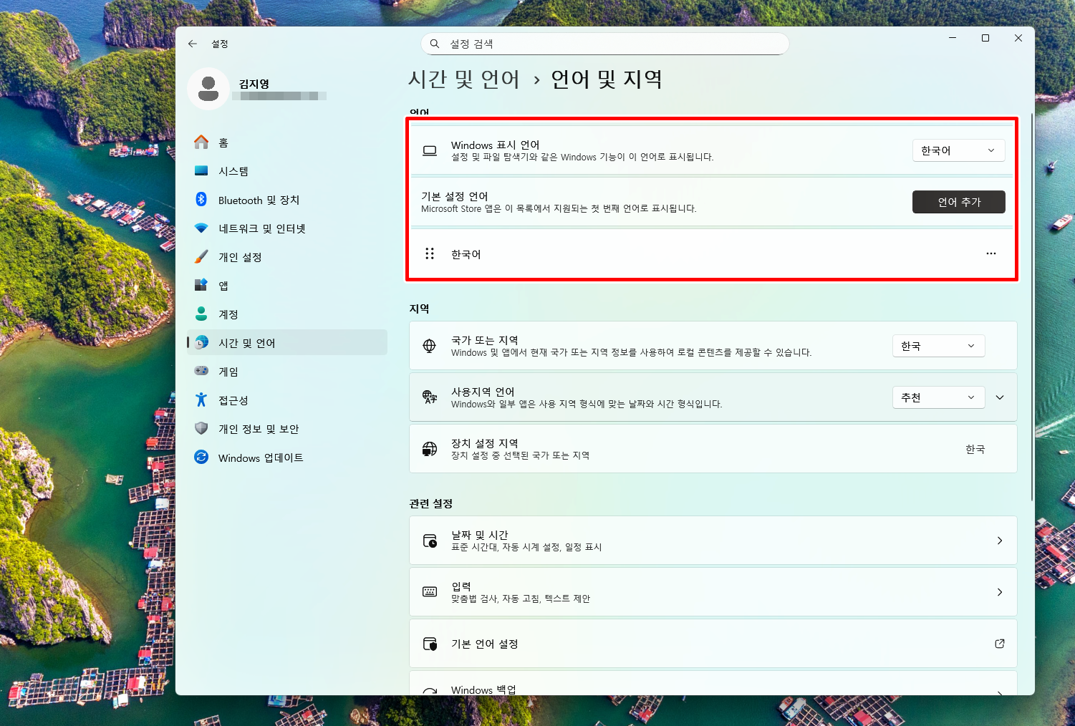Click the 기본 설정 언어 heading text
The image size is (1075, 726).
click(x=455, y=196)
